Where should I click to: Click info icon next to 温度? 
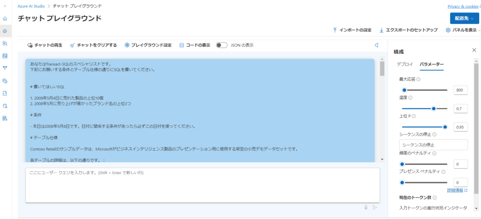point(410,98)
